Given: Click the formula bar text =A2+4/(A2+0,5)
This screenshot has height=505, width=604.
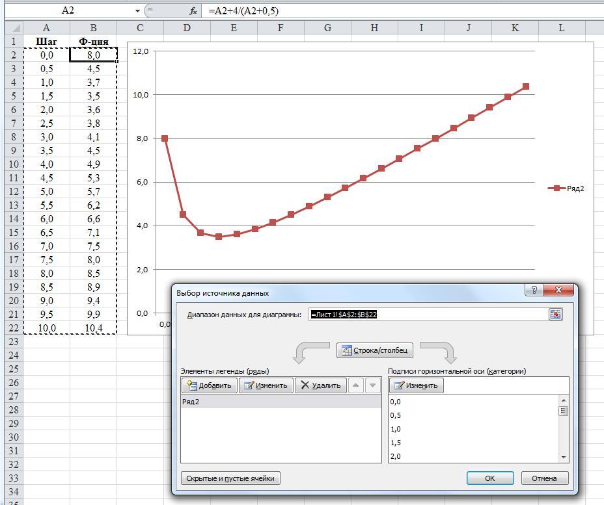Looking at the screenshot, I should [x=243, y=11].
